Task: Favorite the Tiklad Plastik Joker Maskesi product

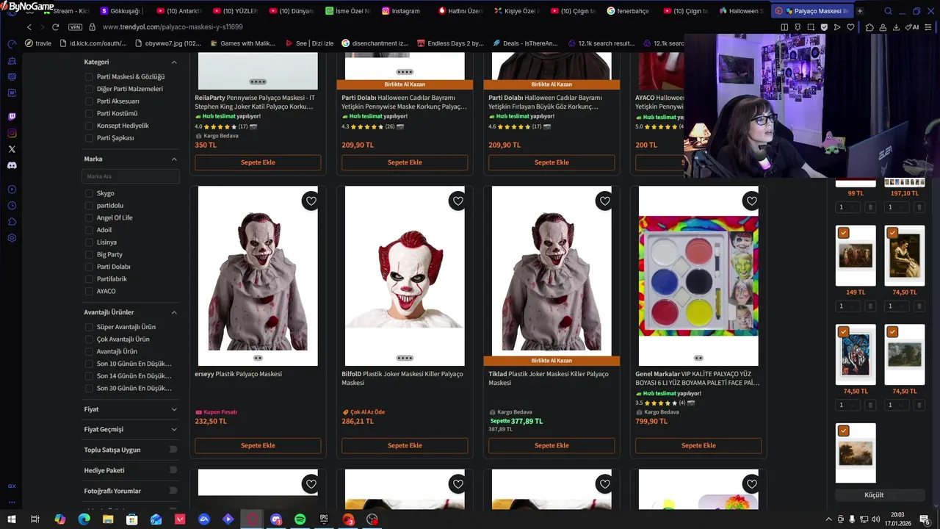Action: pyautogui.click(x=605, y=201)
